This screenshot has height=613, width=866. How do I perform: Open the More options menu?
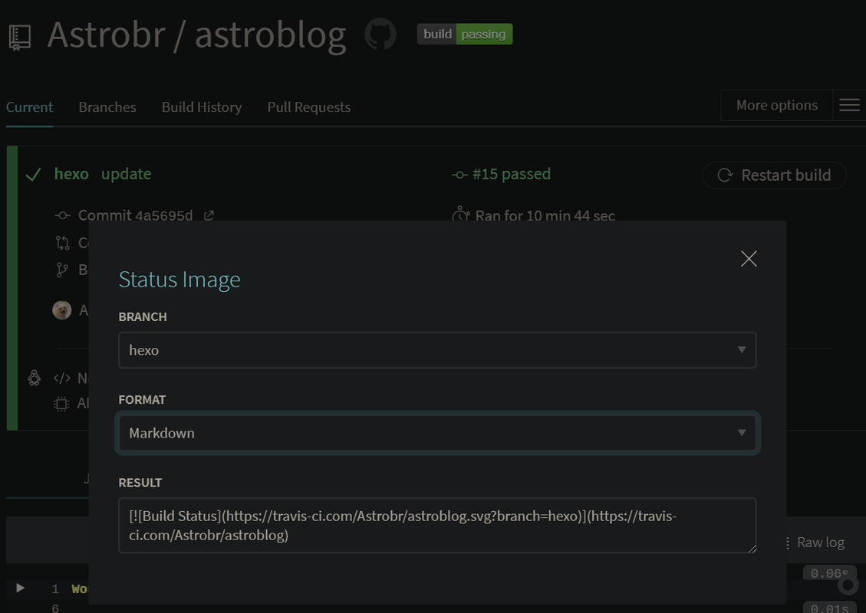[x=776, y=106]
